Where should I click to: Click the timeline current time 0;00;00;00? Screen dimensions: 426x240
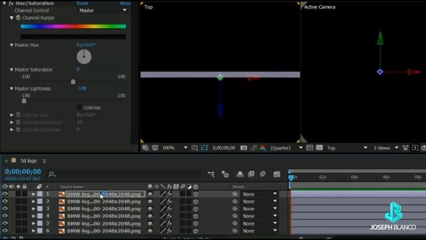(23, 171)
